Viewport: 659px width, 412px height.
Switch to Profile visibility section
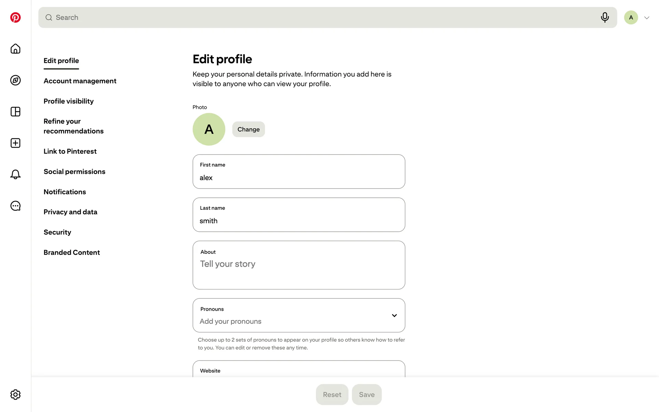click(69, 101)
